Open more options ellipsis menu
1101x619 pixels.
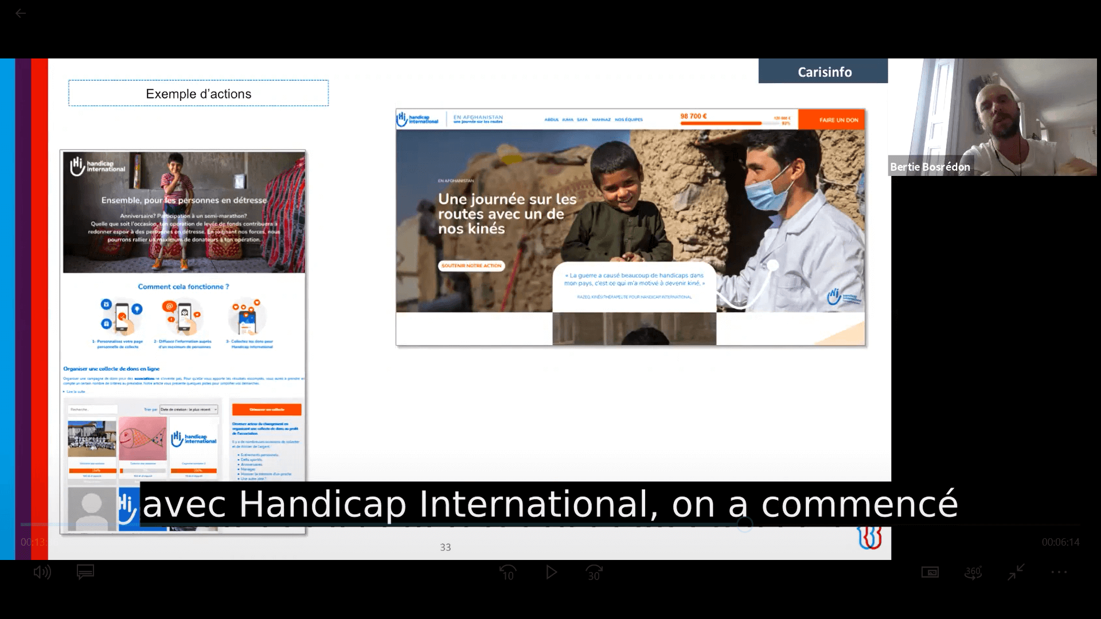[x=1059, y=572]
